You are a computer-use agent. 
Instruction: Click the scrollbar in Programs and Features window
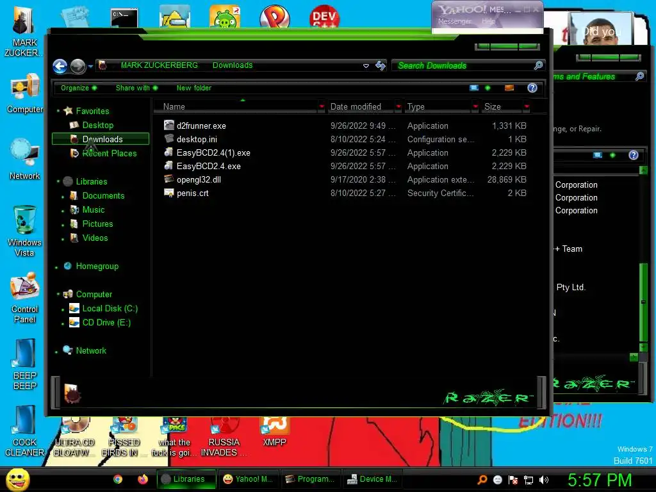(643, 301)
